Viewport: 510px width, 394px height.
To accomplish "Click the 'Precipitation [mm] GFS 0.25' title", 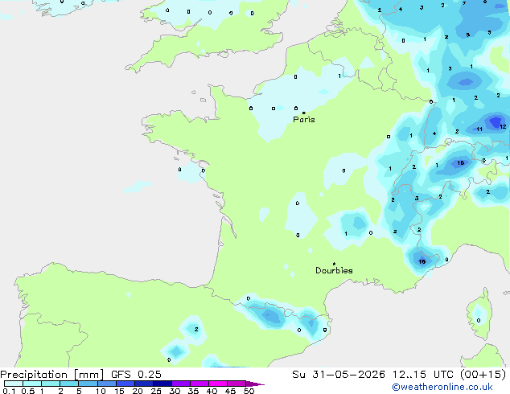I will 80,375.
